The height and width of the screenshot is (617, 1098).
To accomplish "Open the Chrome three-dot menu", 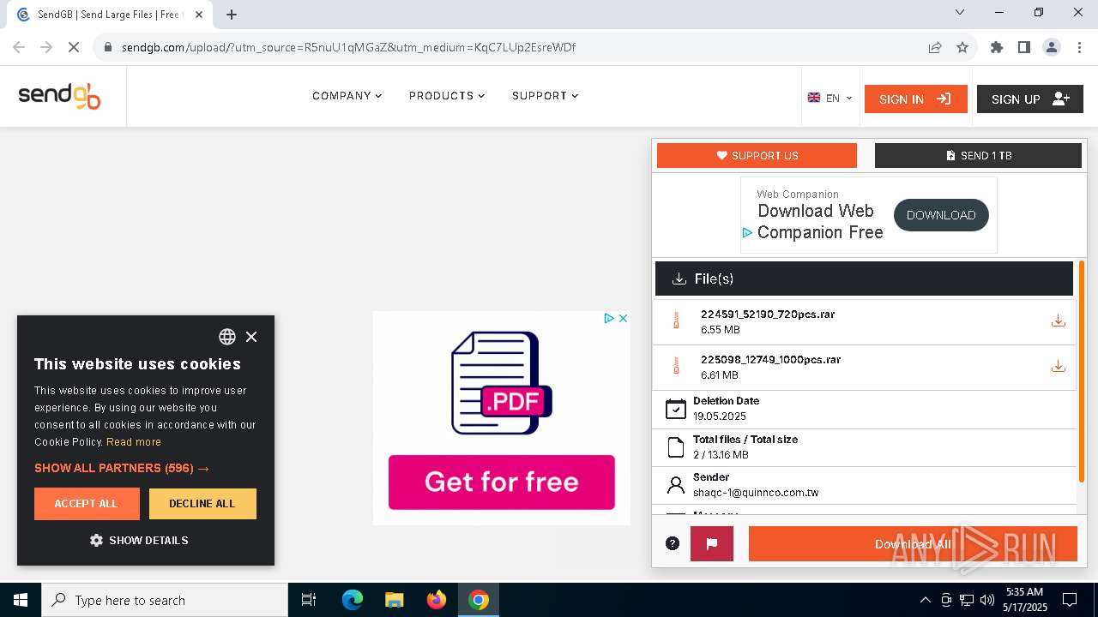I will pyautogui.click(x=1079, y=47).
